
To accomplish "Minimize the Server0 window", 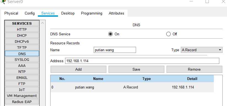I will pos(191,1).
